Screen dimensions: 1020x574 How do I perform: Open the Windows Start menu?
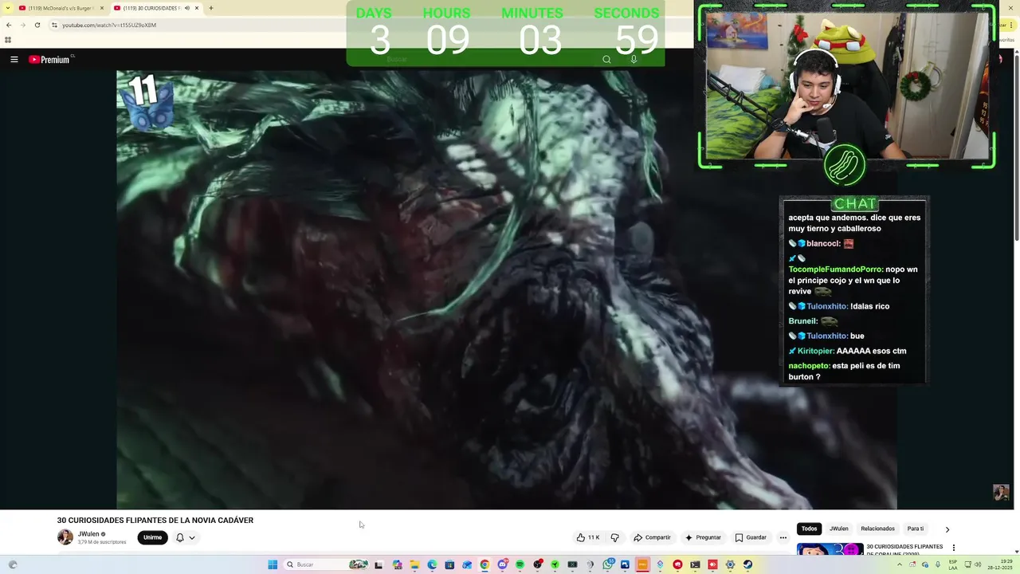pyautogui.click(x=273, y=564)
